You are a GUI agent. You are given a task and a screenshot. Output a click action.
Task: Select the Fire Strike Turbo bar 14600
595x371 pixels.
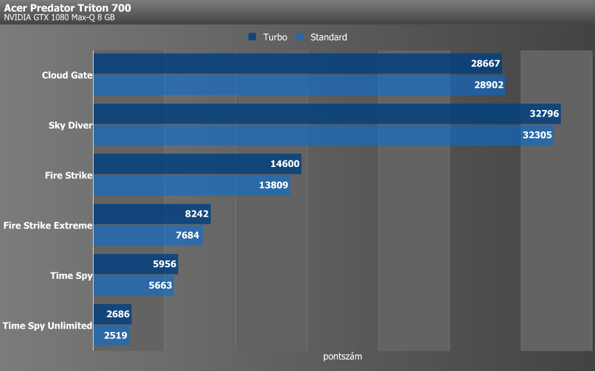coord(197,164)
